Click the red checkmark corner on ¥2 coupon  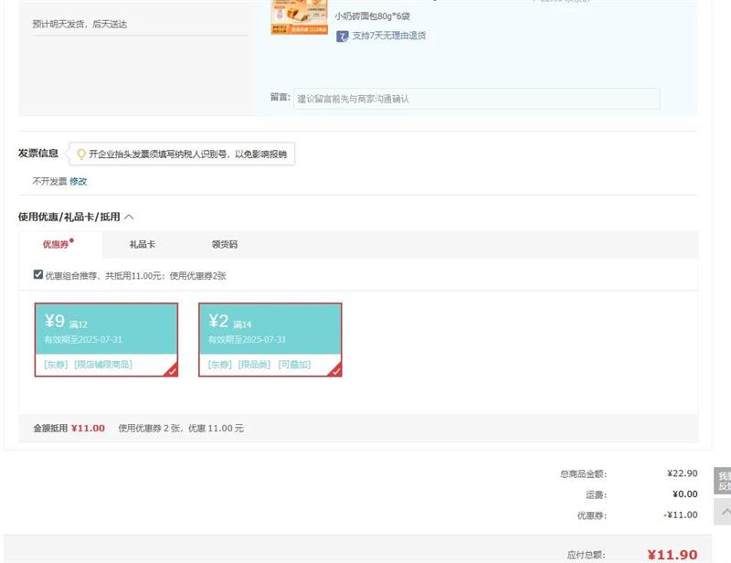coord(335,370)
